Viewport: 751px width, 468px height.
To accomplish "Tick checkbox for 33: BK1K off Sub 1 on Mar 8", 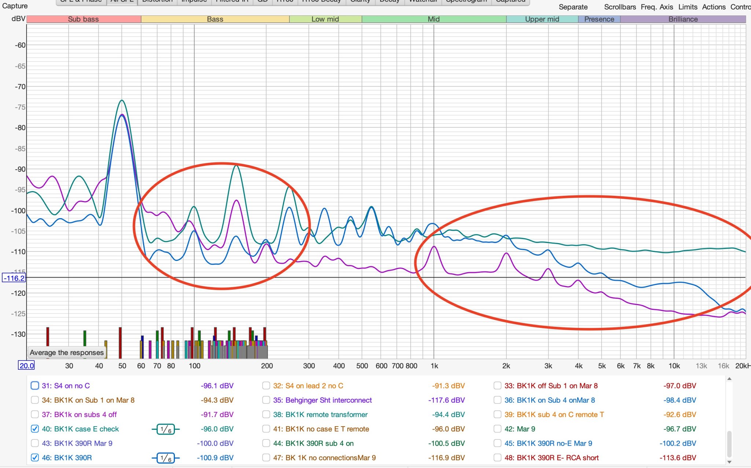I will tap(498, 385).
